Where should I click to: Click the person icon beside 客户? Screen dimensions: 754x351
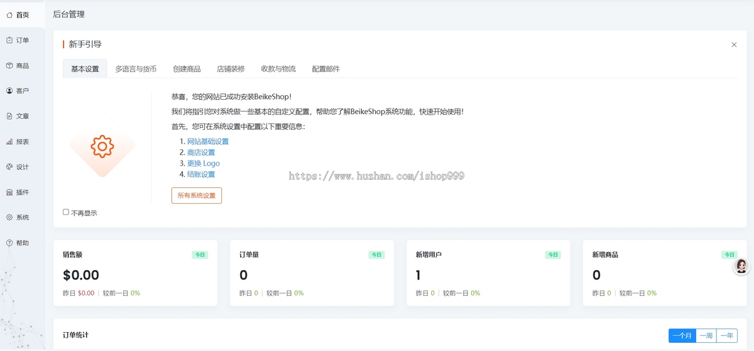(x=9, y=91)
